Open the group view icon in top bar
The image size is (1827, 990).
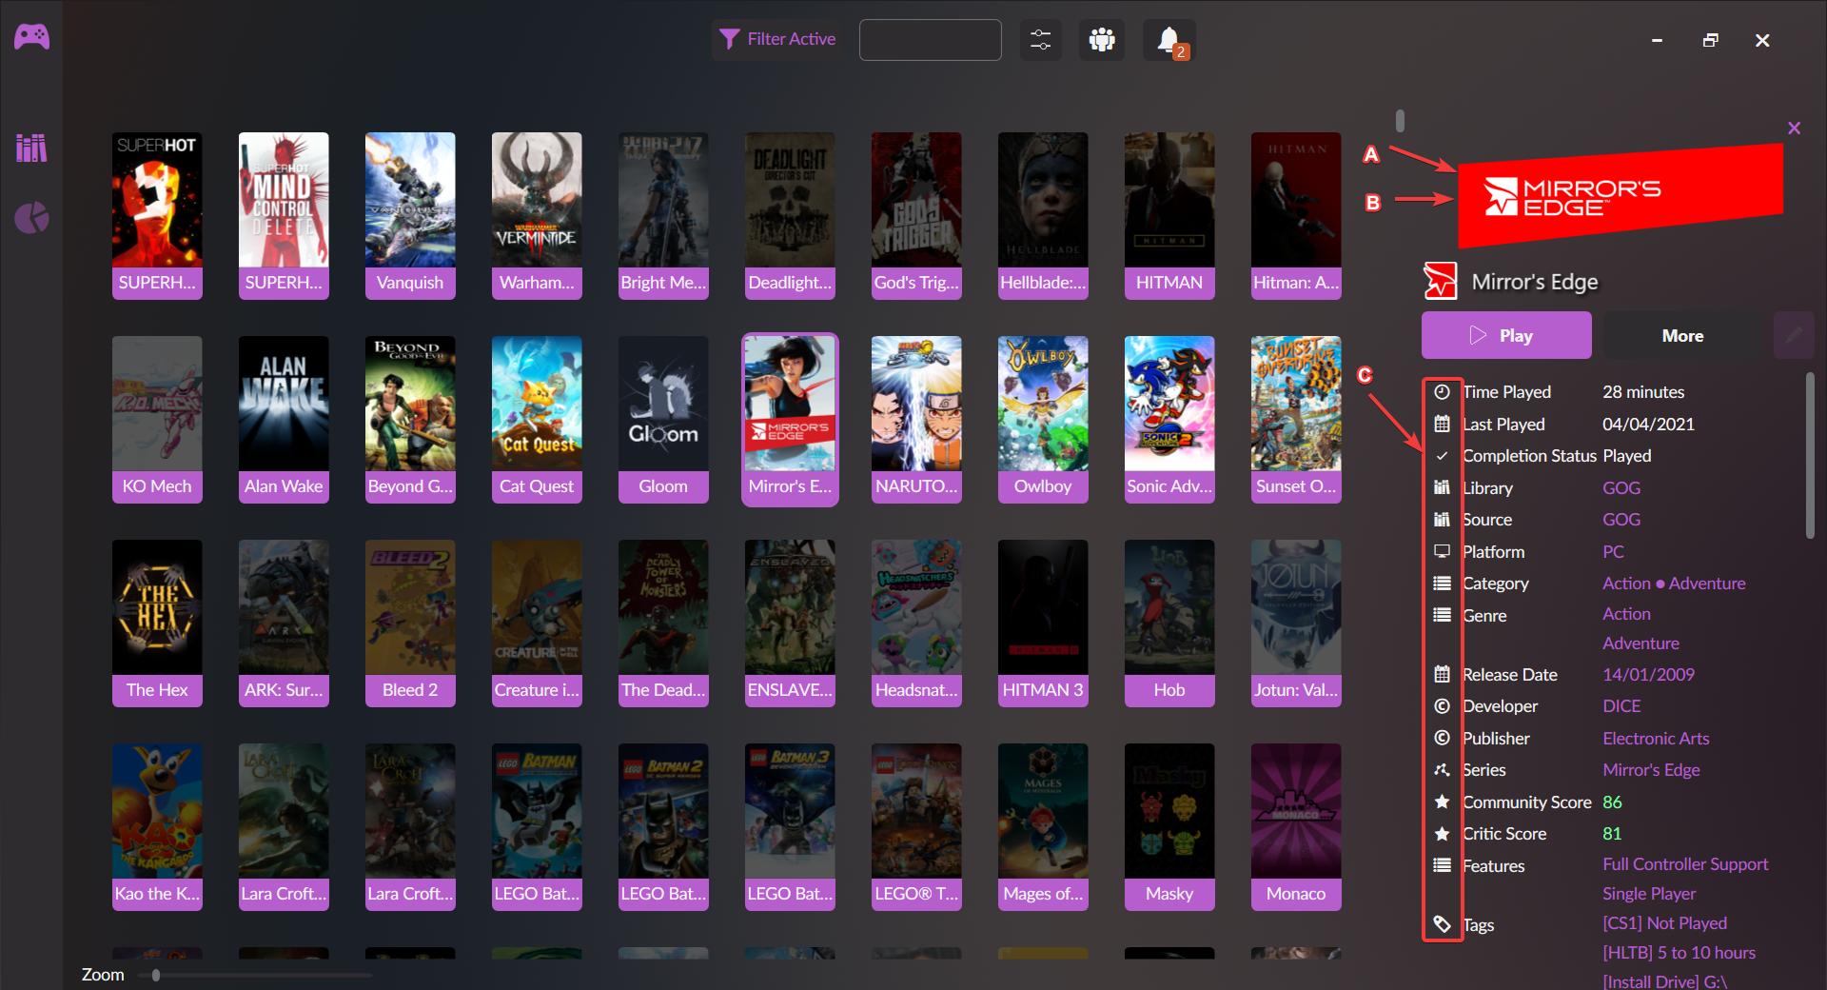[x=1102, y=40]
